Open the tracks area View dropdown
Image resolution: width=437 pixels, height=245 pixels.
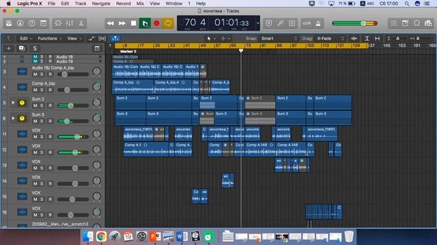click(x=74, y=39)
